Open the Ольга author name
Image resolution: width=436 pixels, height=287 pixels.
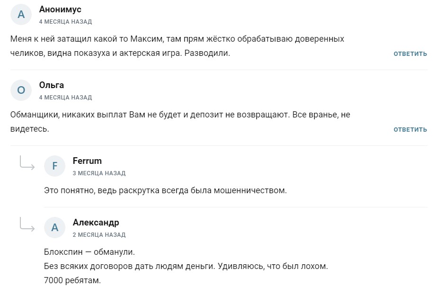[51, 85]
